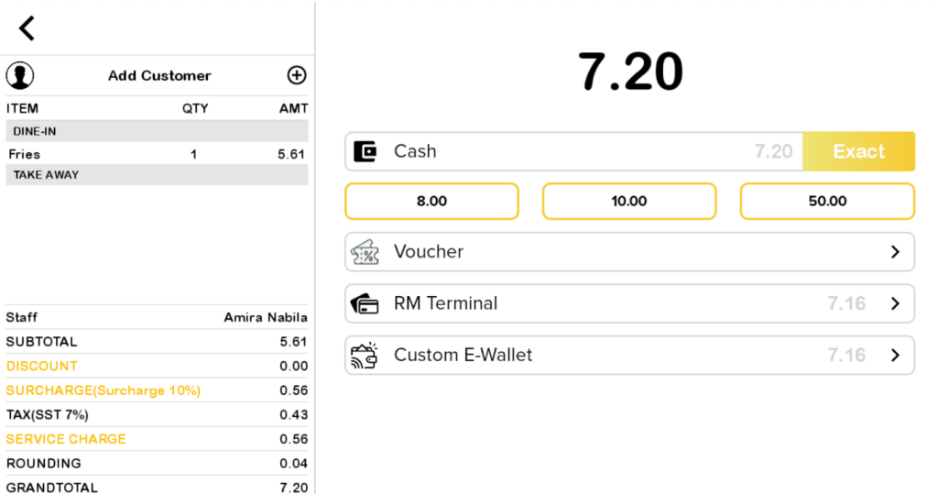Image resolution: width=938 pixels, height=494 pixels.
Task: Expand Custom E-Wallet chevron arrow
Action: 895,355
